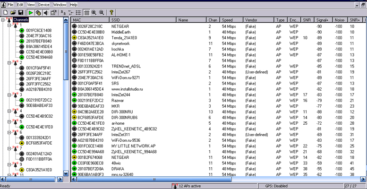The image size is (367, 189).
Task: Click lock icon next to ar-home row
Action: pyautogui.click(x=74, y=123)
